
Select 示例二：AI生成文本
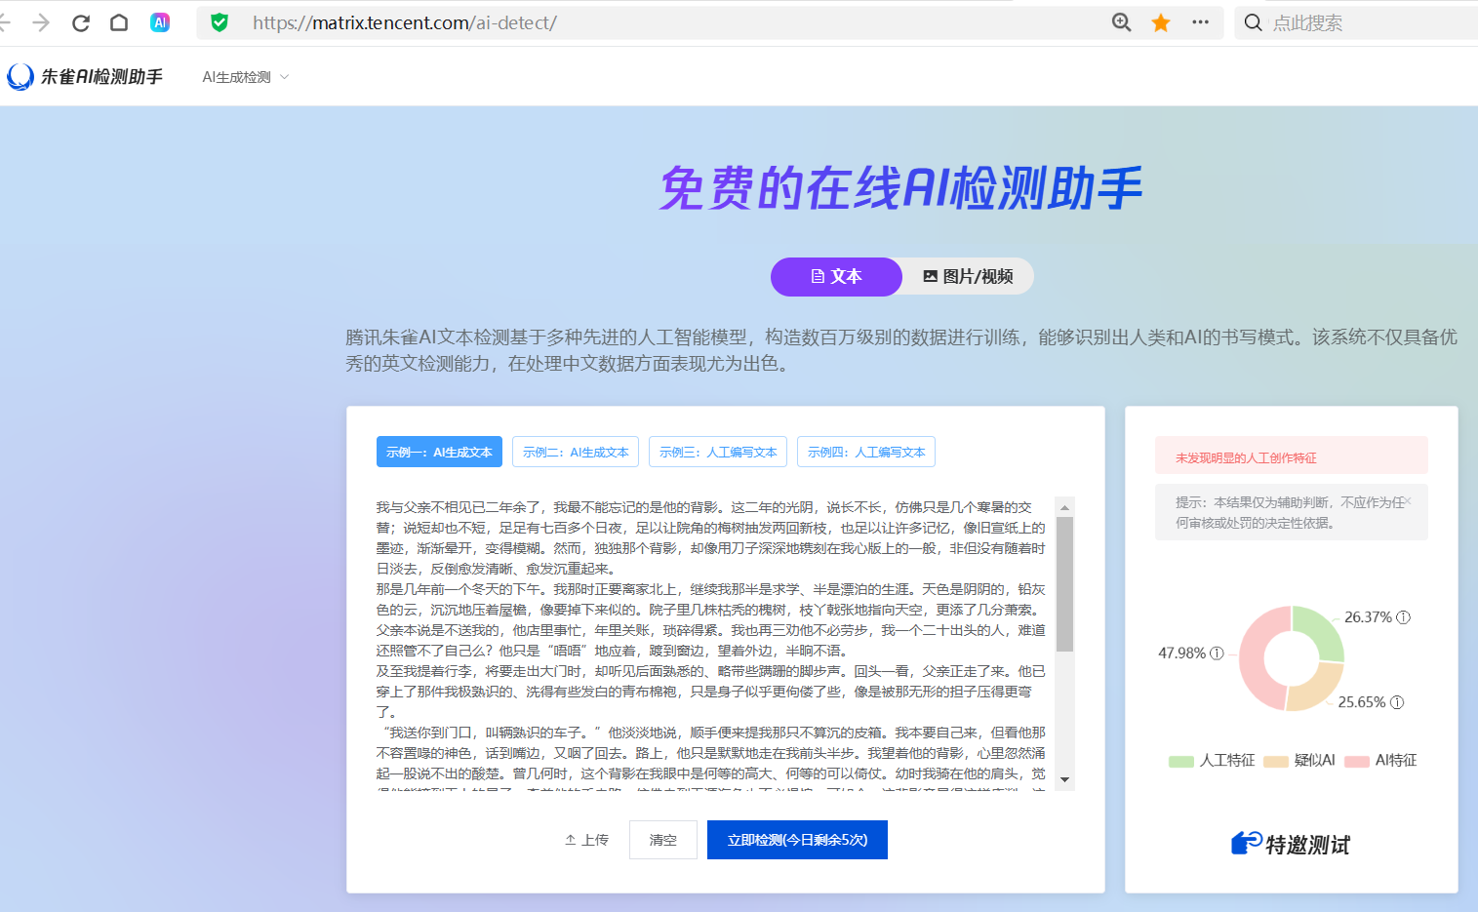[x=576, y=452]
